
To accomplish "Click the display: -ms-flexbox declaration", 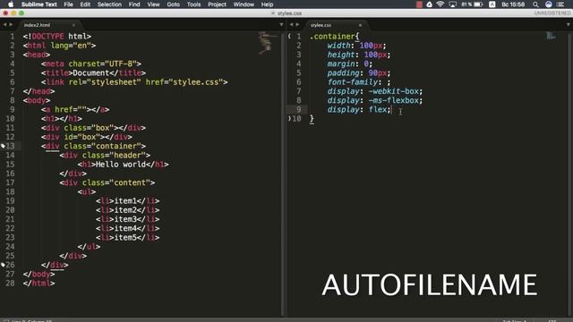I will (375, 100).
